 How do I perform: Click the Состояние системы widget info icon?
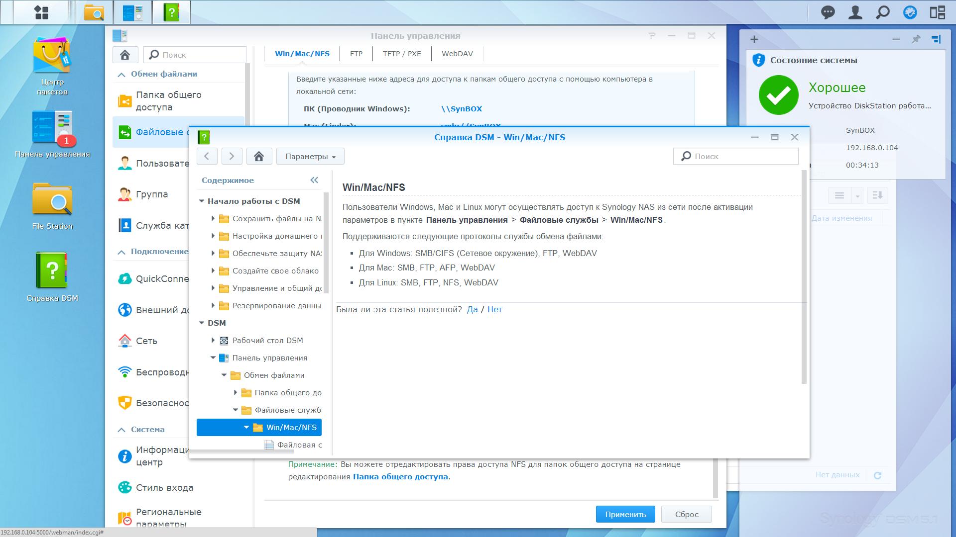click(x=758, y=60)
